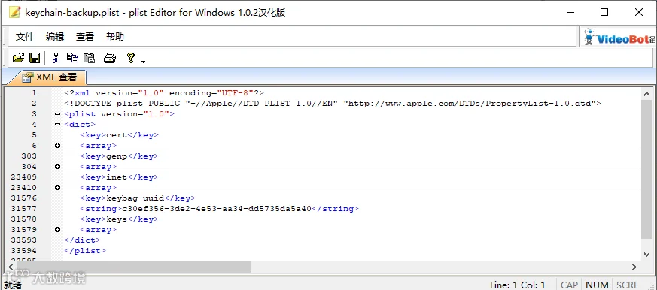Open the 查看 menu
Viewport: 657px width, 290px height.
[85, 37]
